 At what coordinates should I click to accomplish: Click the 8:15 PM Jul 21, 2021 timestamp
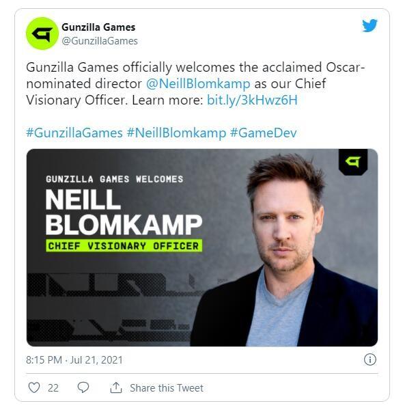pos(74,360)
